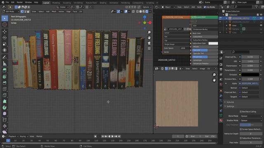Open the Global orientation dropdown
264x148 pixels.
62,7
